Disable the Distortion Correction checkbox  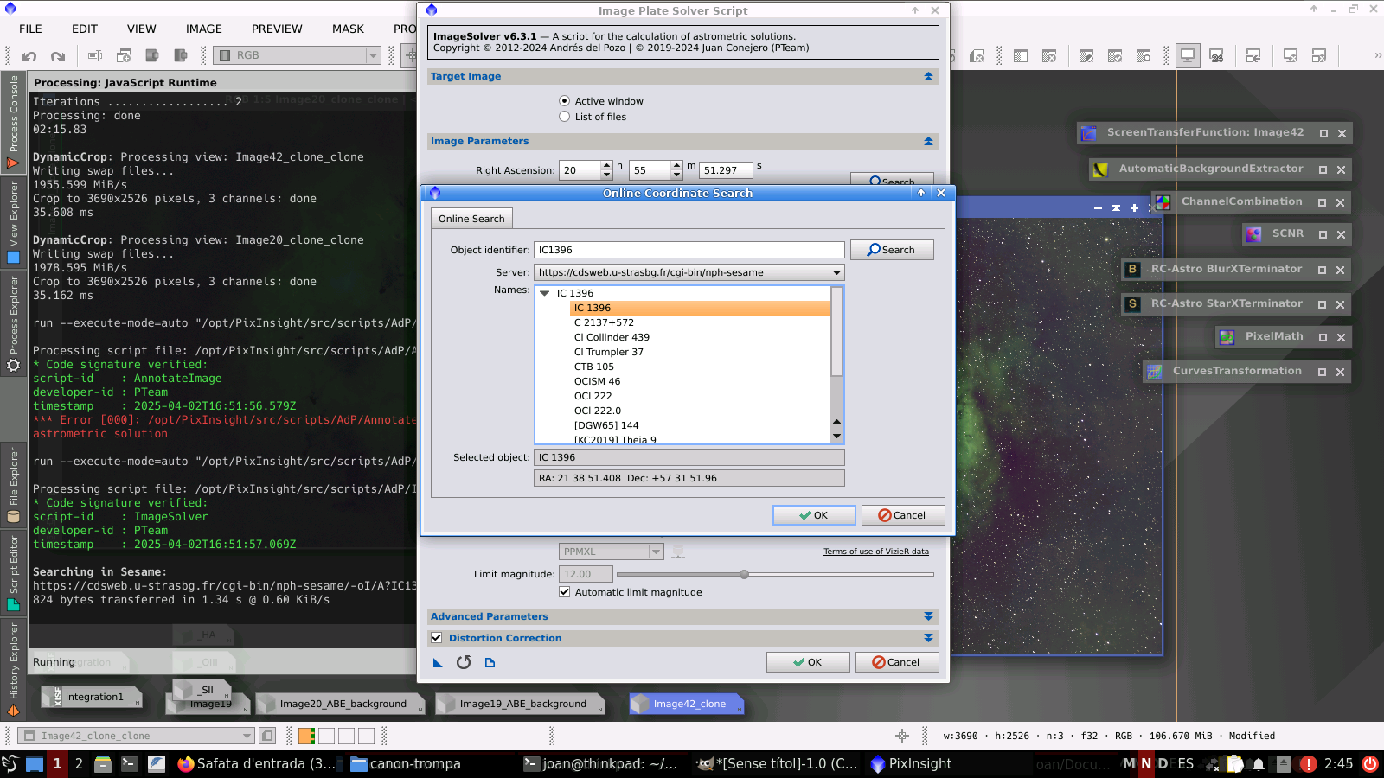coord(437,638)
